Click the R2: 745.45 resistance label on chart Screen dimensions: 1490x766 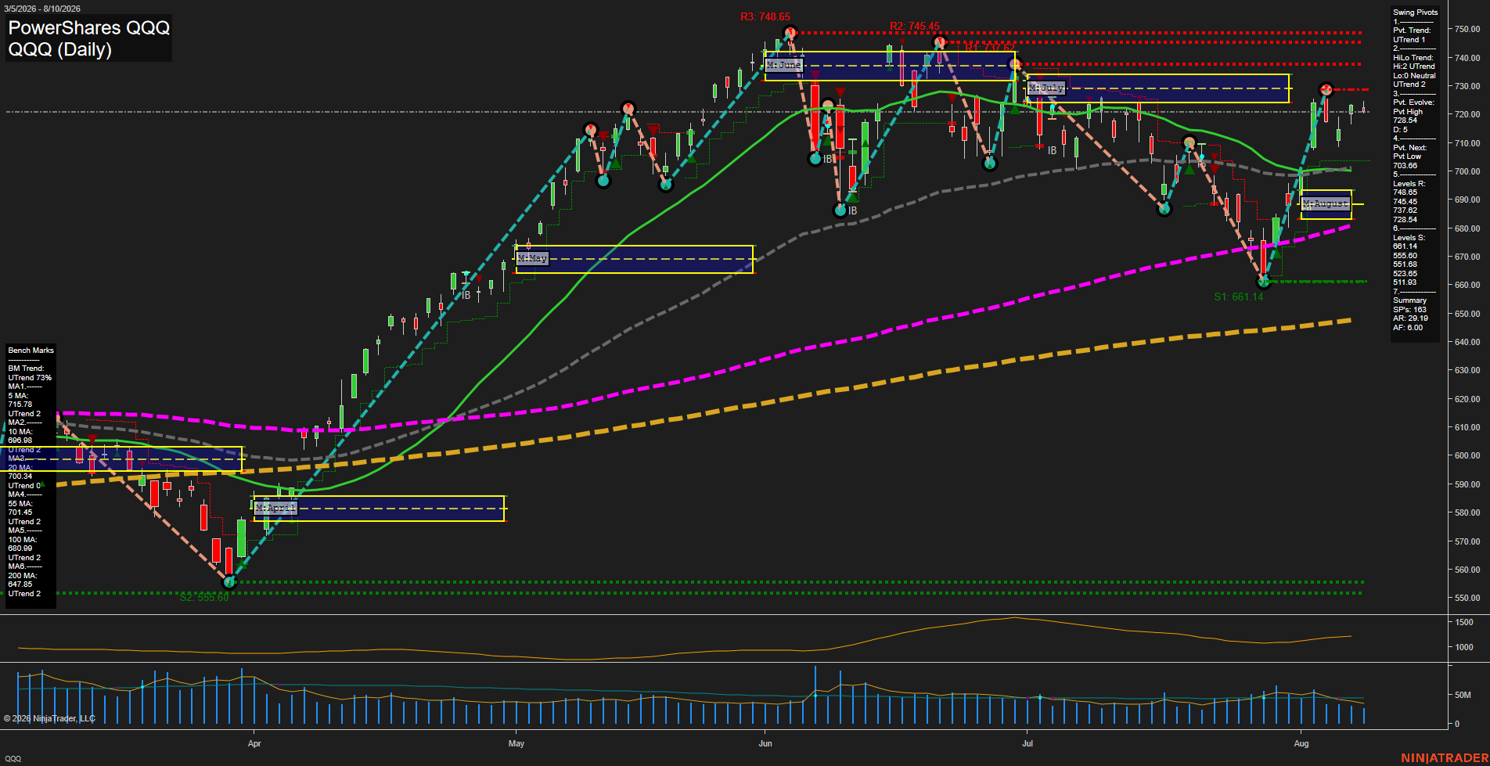(914, 26)
